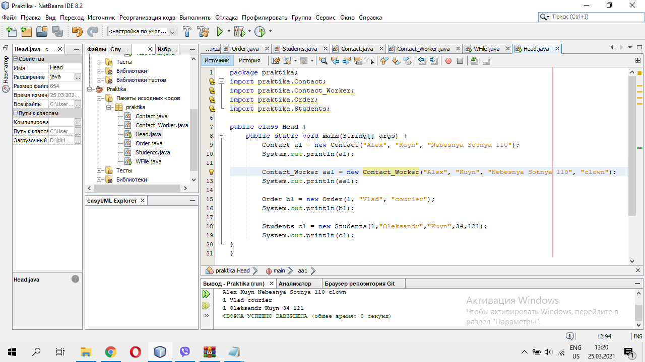
Task: Collapse the Свойства properties section
Action: click(16, 59)
